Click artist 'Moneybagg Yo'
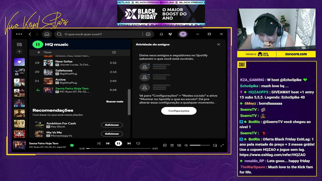 61,136
